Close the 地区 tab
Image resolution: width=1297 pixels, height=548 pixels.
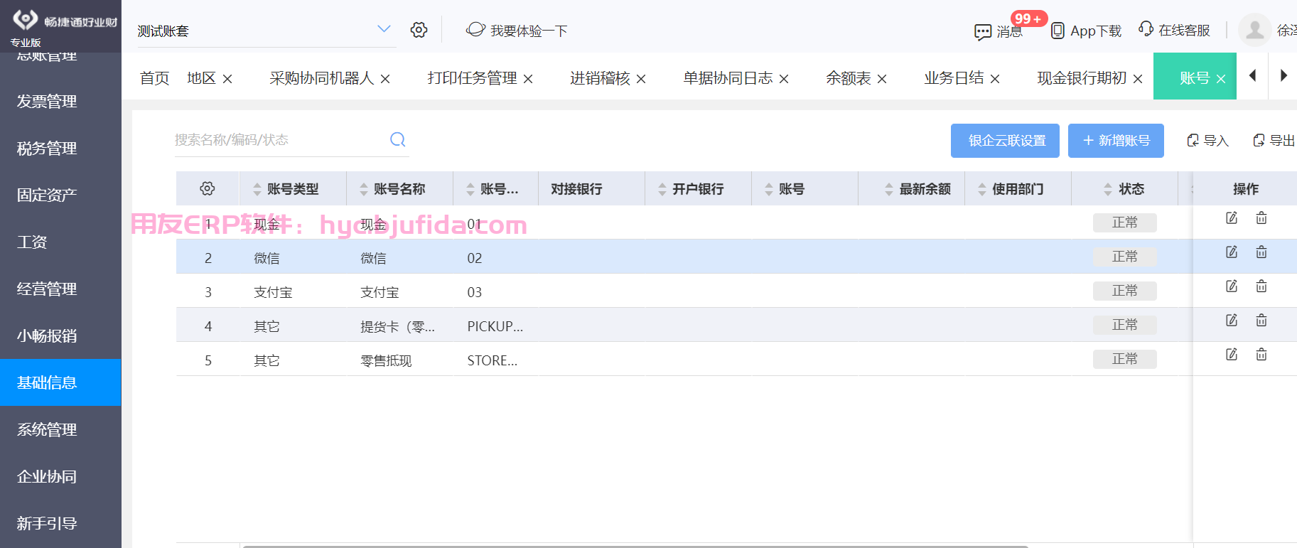227,79
